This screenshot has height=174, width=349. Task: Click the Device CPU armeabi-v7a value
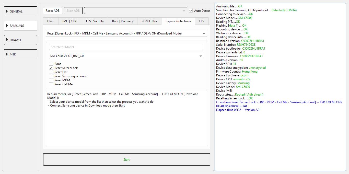pos(242,79)
